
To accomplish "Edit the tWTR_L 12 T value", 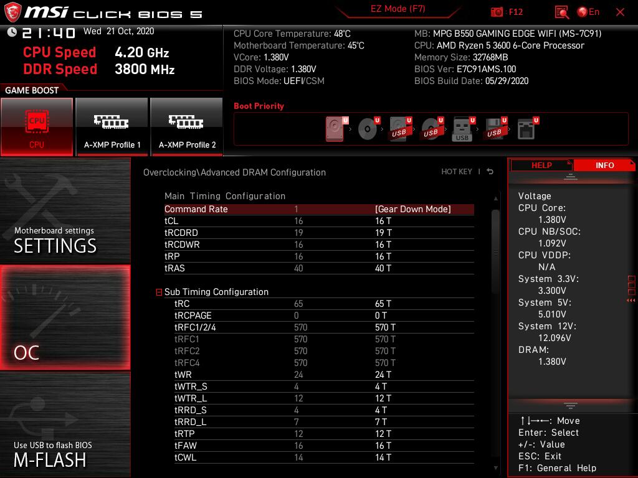I will click(383, 398).
